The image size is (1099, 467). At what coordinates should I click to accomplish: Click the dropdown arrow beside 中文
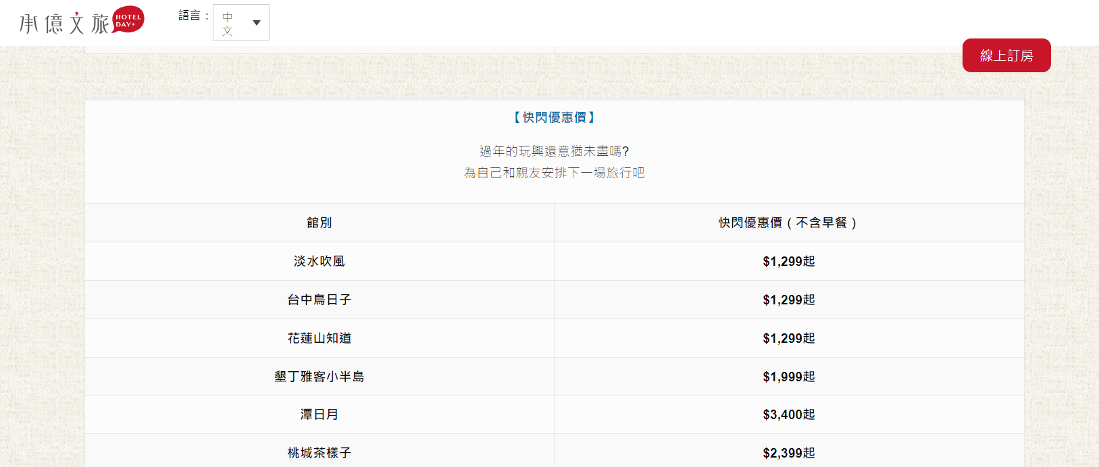pos(257,22)
